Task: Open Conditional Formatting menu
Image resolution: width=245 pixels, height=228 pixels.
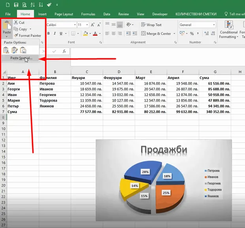Action: pyautogui.click(x=228, y=30)
